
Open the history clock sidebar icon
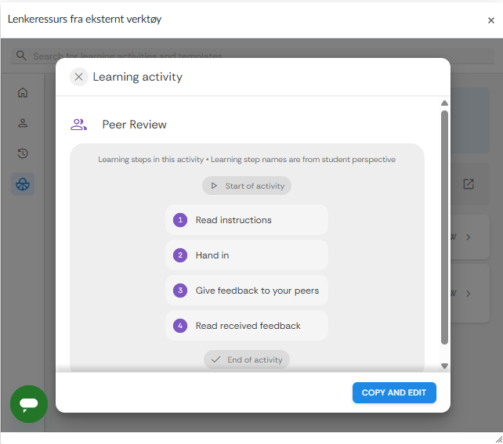[x=23, y=153]
